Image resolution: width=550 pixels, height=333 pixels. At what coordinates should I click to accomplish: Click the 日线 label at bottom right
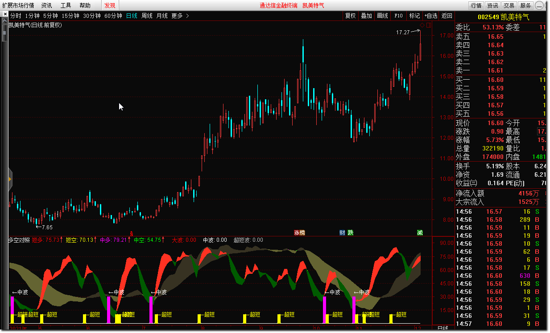tap(442, 329)
